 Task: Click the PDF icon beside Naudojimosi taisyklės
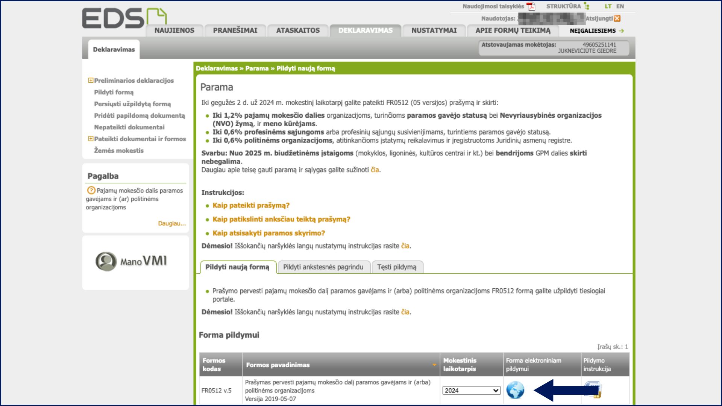tap(531, 6)
